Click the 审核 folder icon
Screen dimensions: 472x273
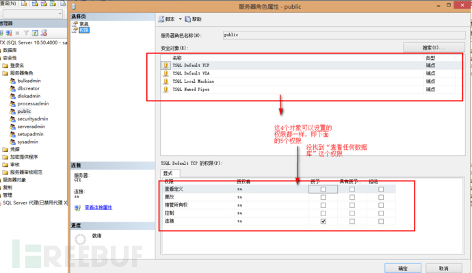coord(5,165)
